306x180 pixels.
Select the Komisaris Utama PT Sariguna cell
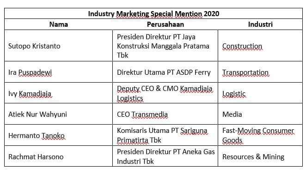point(165,135)
